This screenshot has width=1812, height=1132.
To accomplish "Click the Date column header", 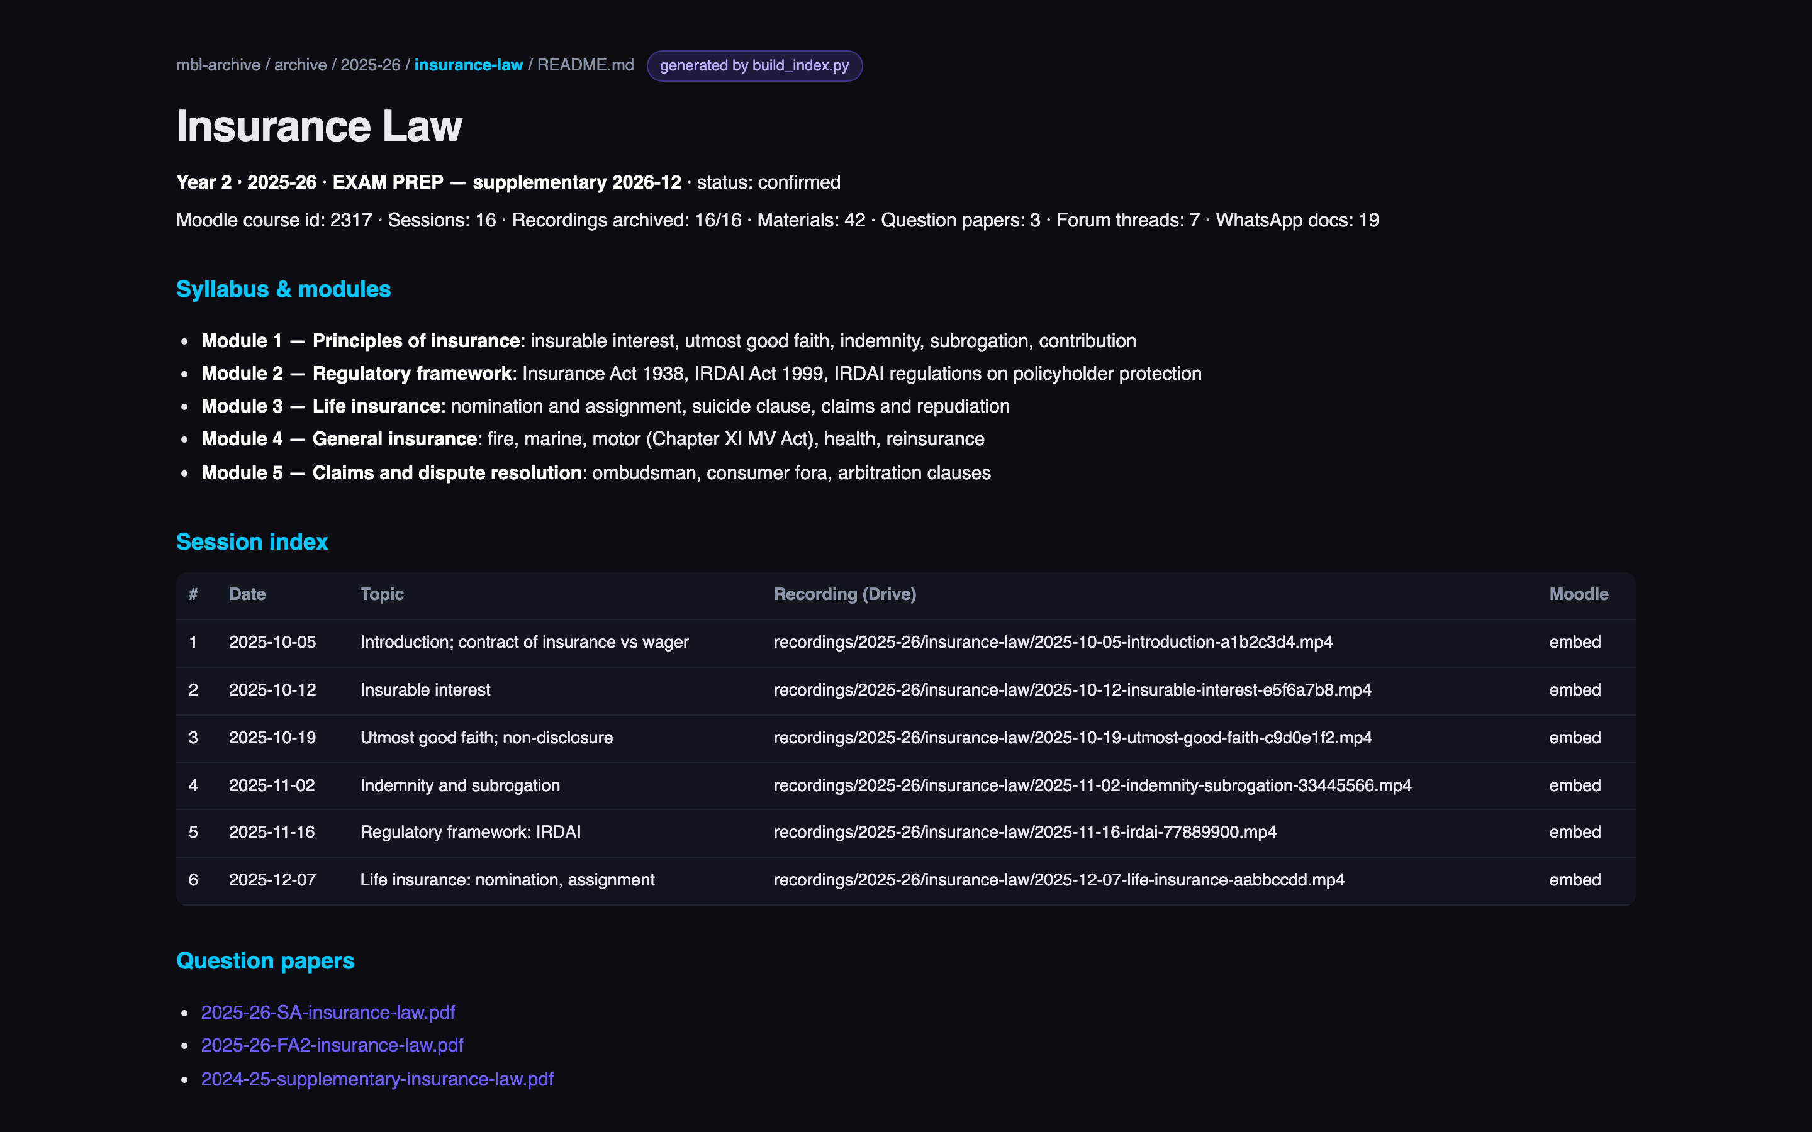I will pyautogui.click(x=247, y=594).
